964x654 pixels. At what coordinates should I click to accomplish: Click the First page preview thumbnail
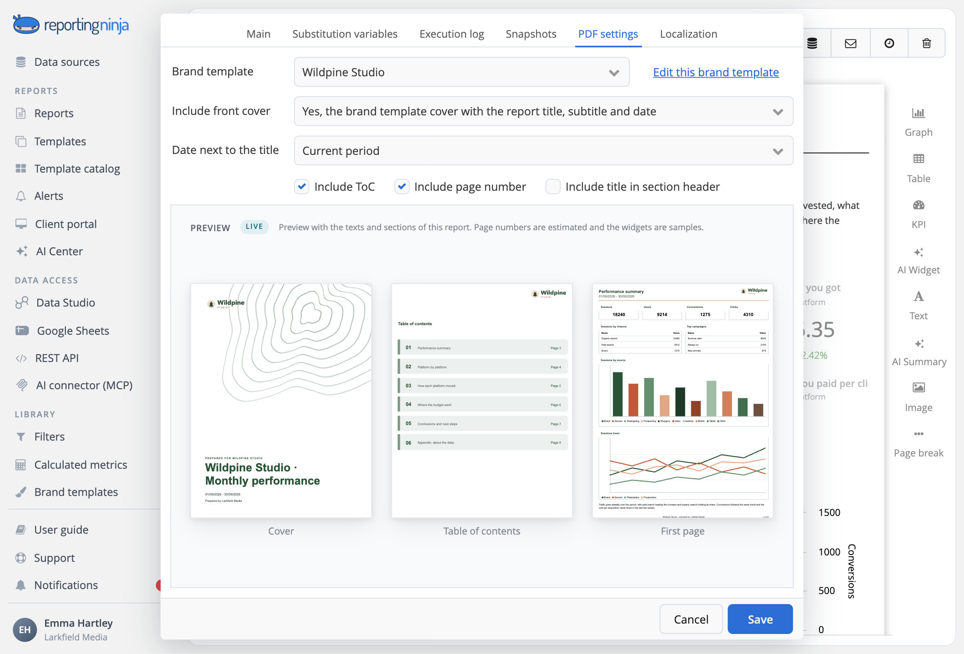pyautogui.click(x=683, y=401)
